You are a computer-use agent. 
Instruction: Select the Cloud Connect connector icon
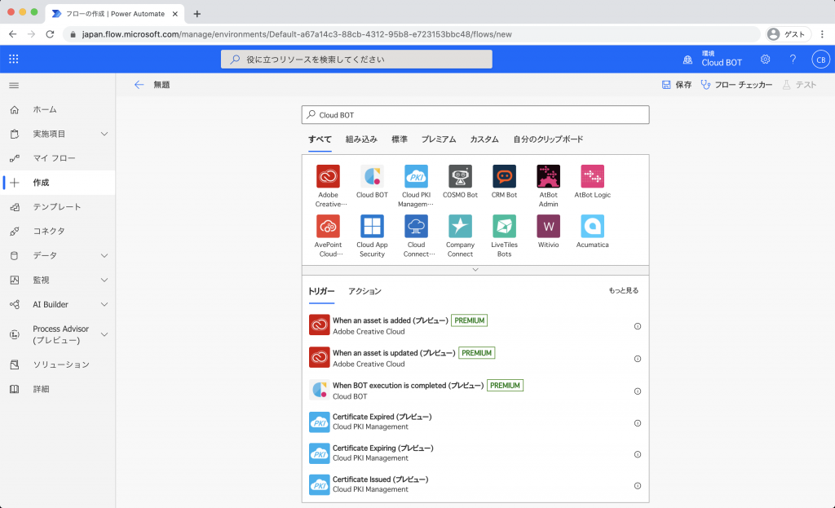[416, 227]
